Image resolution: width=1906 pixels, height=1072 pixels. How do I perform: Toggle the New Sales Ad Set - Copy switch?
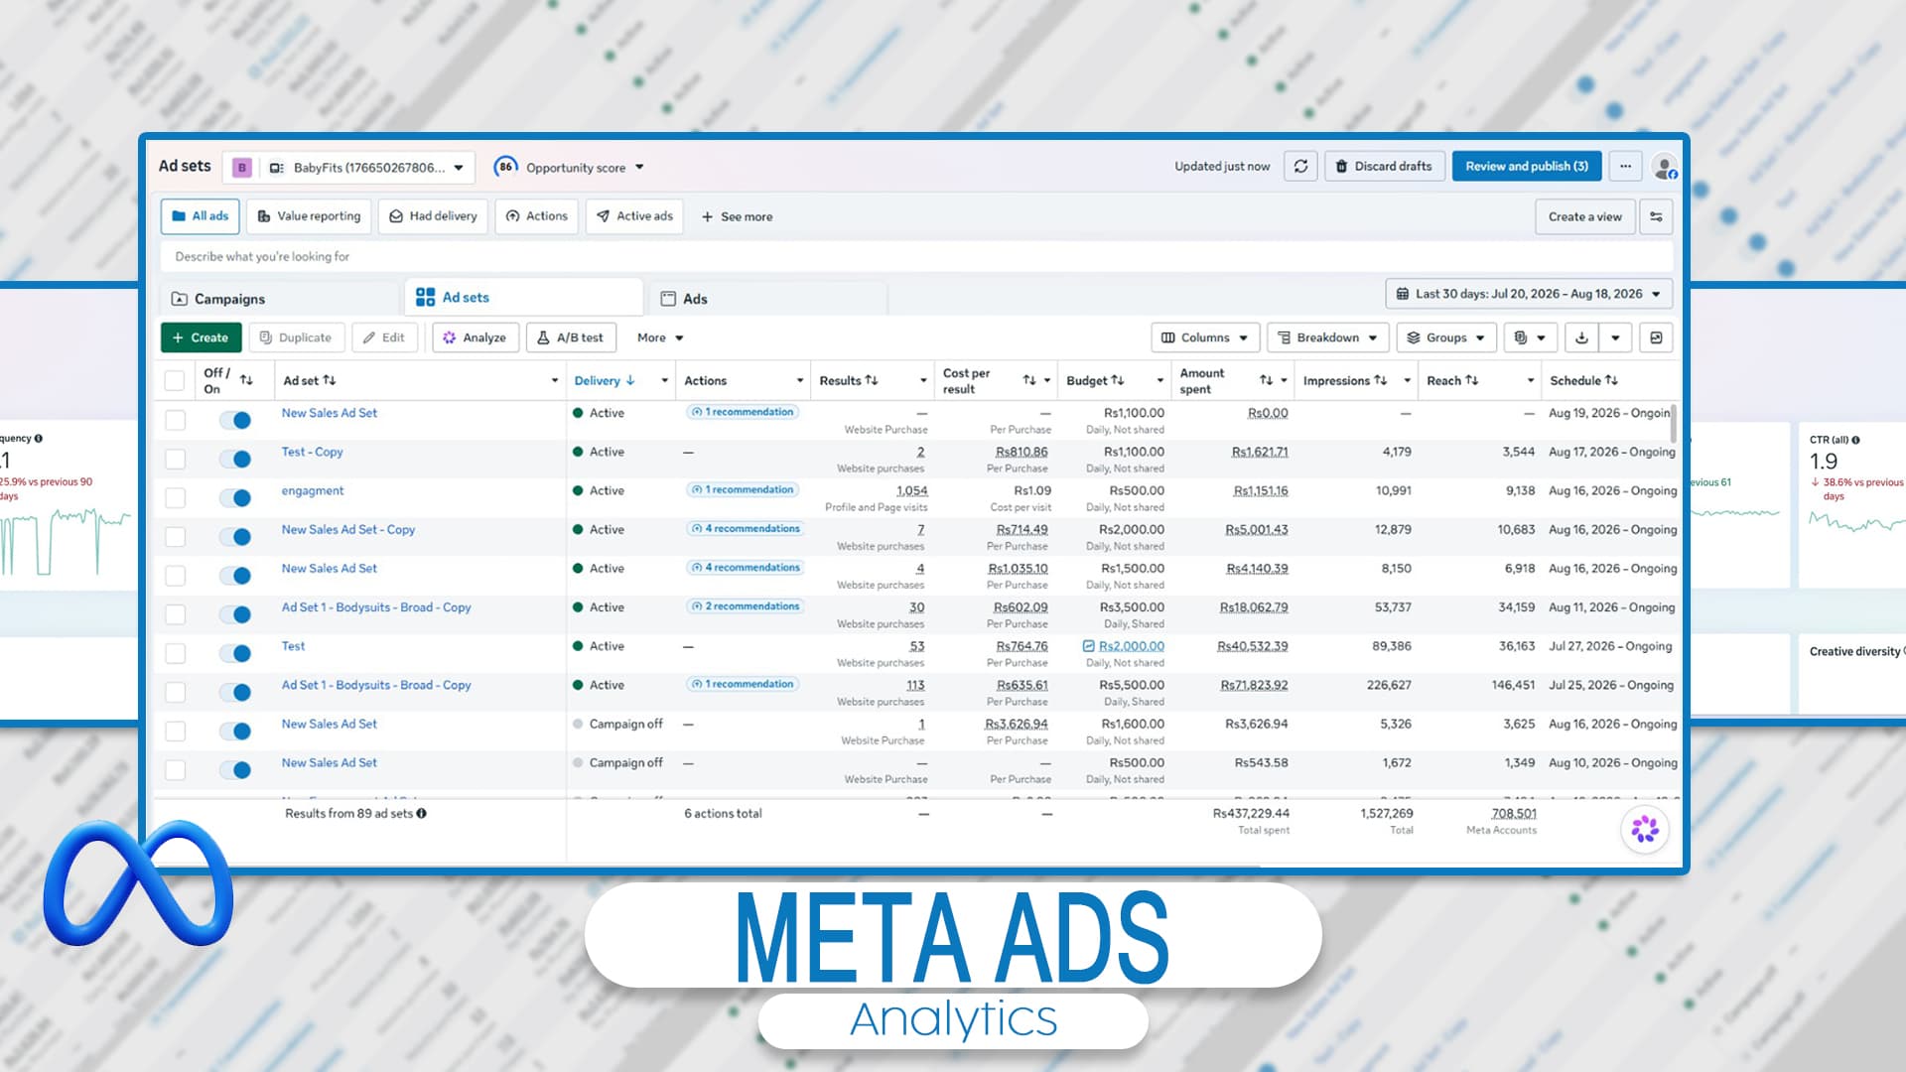(235, 537)
